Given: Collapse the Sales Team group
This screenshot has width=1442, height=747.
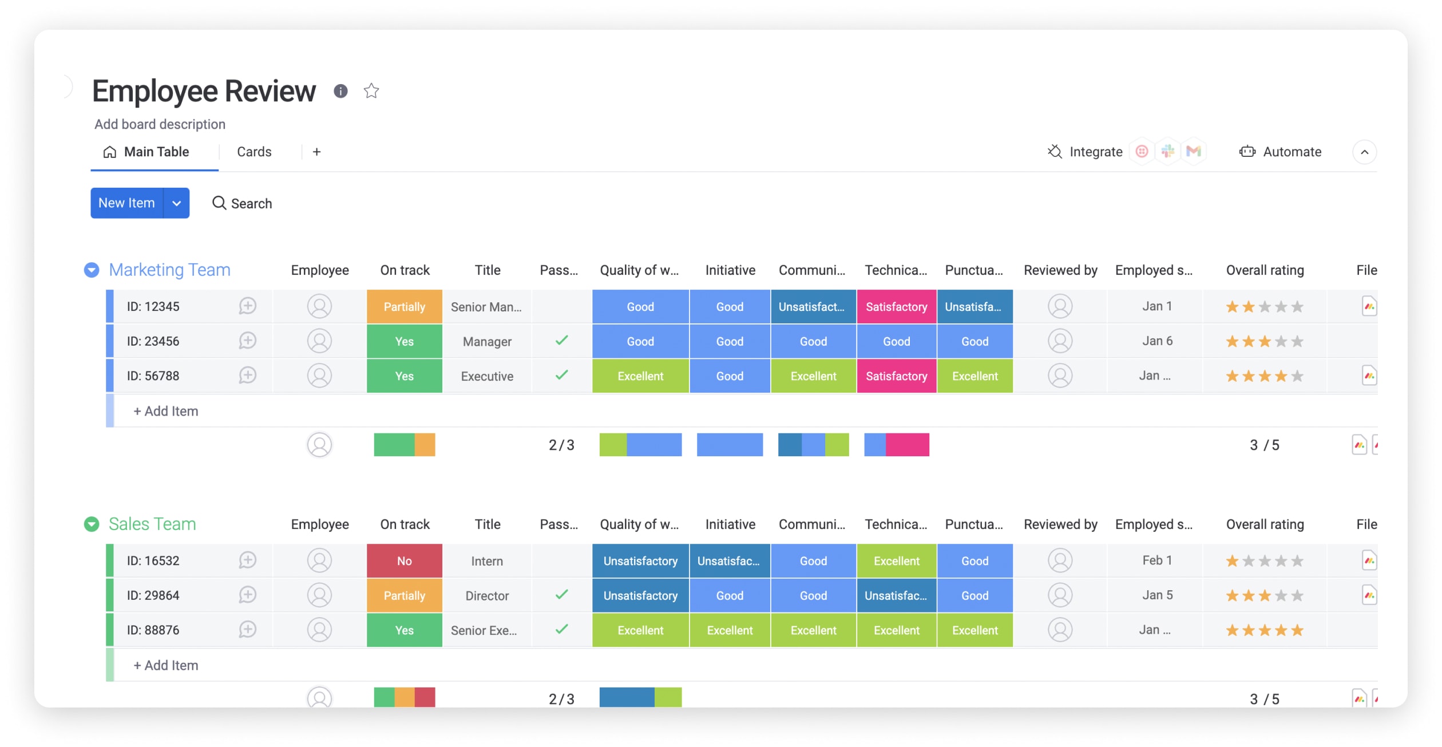Looking at the screenshot, I should (92, 524).
